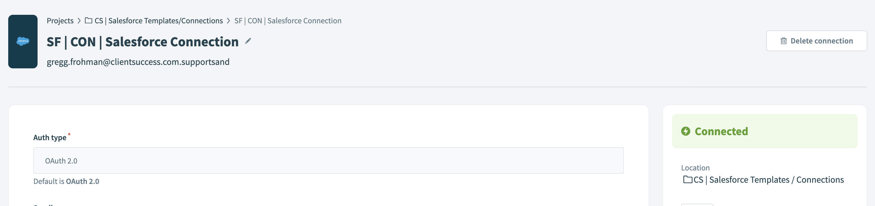
Task: Click the pencil icon to rename connection
Action: coord(248,41)
